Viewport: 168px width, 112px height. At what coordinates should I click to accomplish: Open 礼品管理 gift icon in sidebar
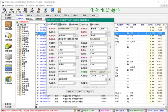[9, 80]
